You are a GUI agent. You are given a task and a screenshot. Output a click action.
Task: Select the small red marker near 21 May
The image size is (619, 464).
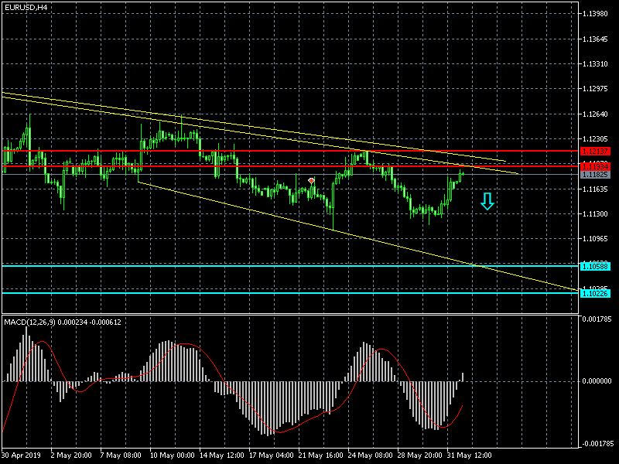click(x=311, y=180)
